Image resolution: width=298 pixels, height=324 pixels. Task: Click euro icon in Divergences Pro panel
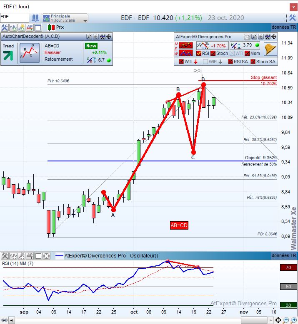click(261, 37)
